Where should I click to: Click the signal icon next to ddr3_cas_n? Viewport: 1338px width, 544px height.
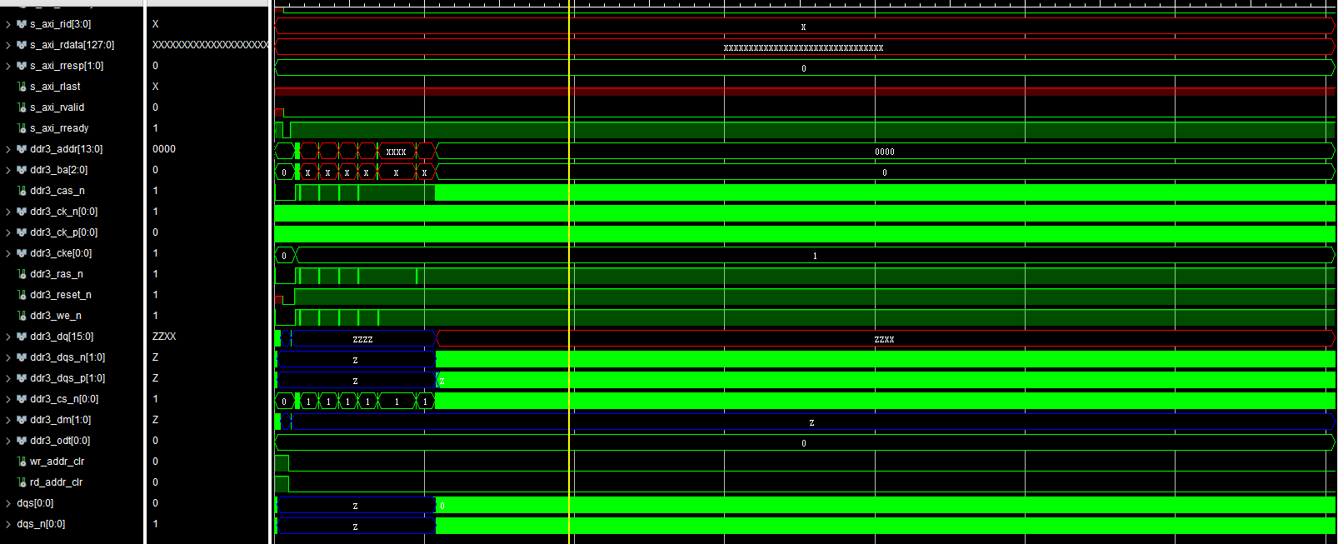coord(22,191)
